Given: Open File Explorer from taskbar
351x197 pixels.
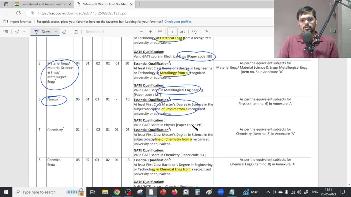Looking at the screenshot, I should (105, 192).
